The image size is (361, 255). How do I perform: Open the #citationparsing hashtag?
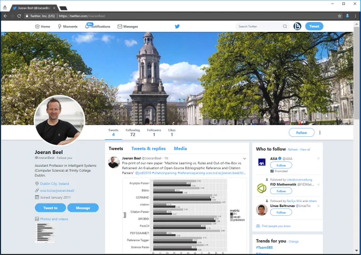164,173
